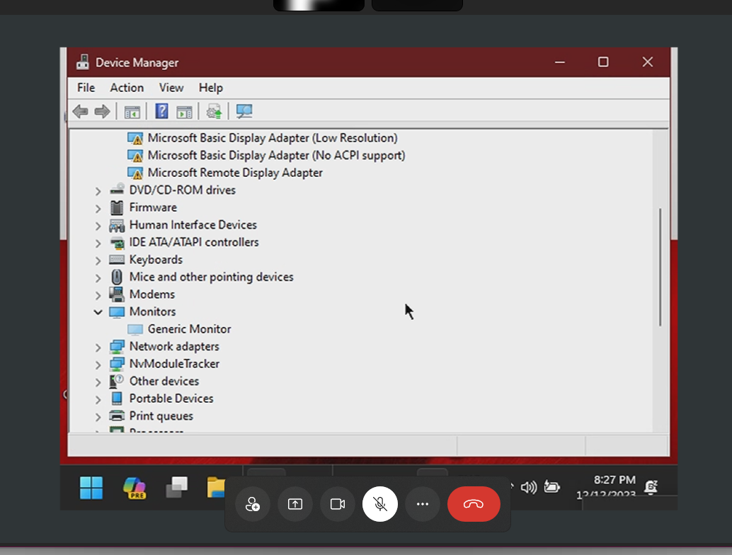
Task: Open the More options ellipsis button
Action: coord(423,504)
